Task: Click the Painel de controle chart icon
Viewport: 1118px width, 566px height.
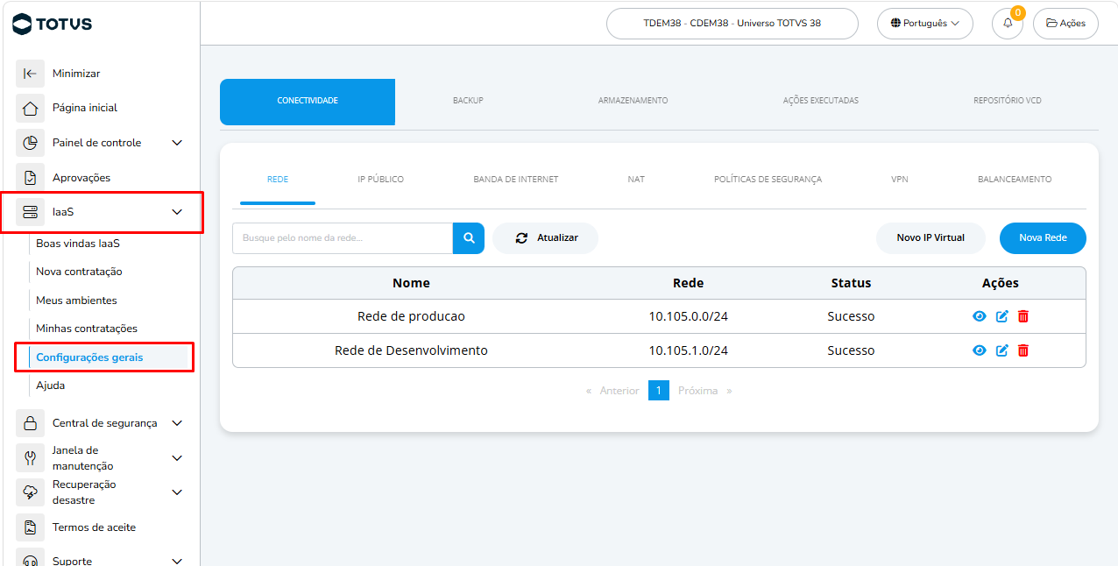Action: tap(30, 143)
